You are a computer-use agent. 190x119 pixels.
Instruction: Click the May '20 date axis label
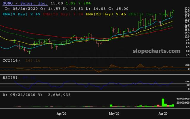[x=114, y=113]
